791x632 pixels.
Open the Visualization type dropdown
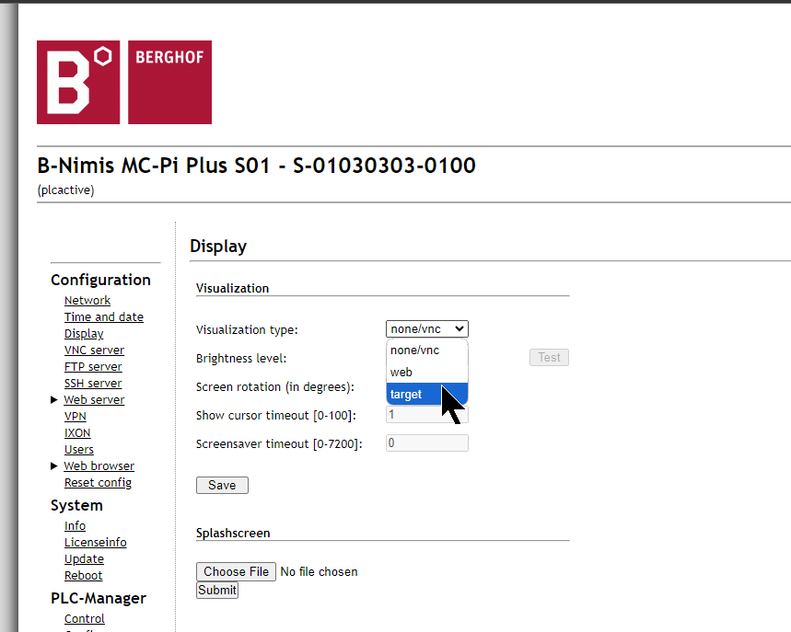tap(426, 329)
